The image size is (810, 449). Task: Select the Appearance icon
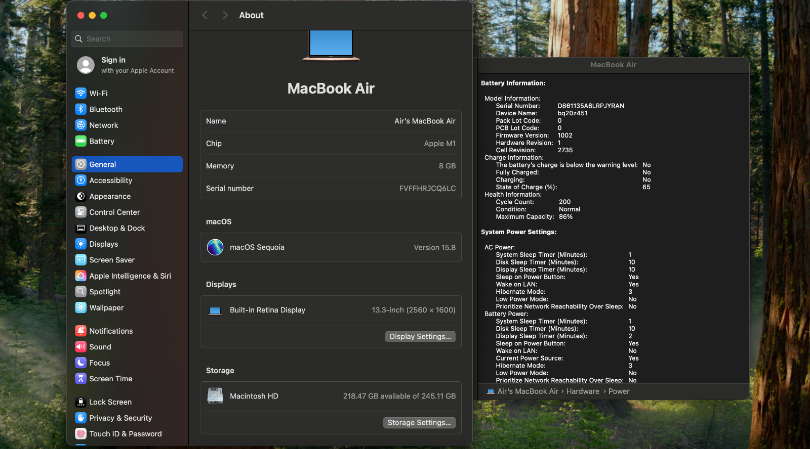pos(81,196)
